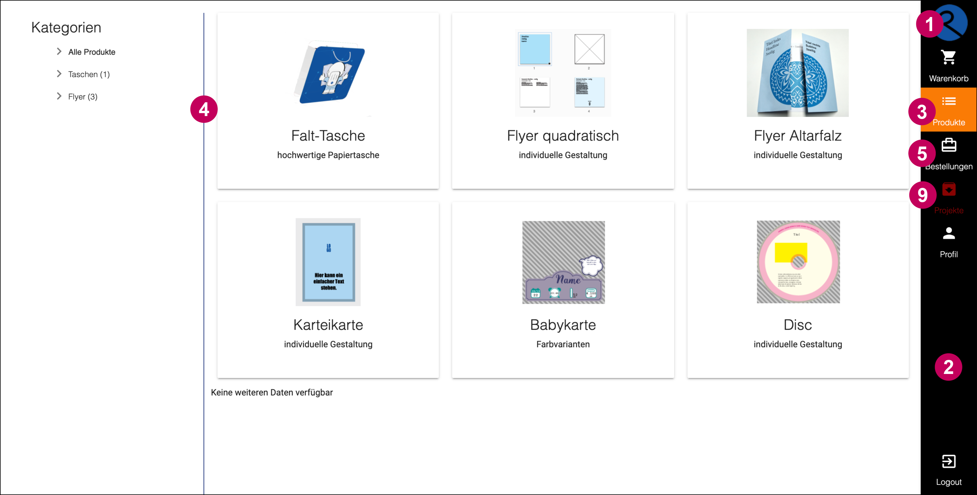The height and width of the screenshot is (495, 977).
Task: Open the Disc product image
Action: click(x=798, y=262)
